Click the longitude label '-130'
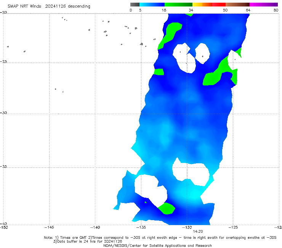The width and height of the screenshot is (282, 248). click(x=187, y=227)
